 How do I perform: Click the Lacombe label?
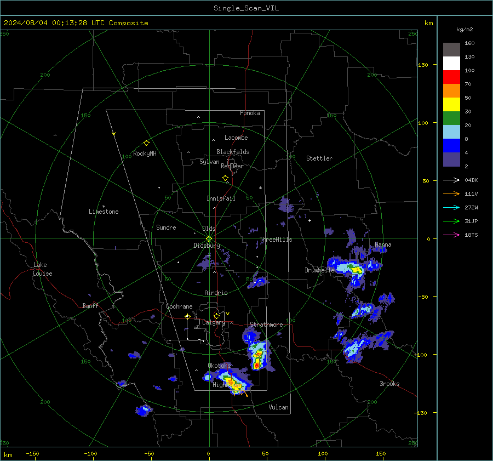pos(236,138)
